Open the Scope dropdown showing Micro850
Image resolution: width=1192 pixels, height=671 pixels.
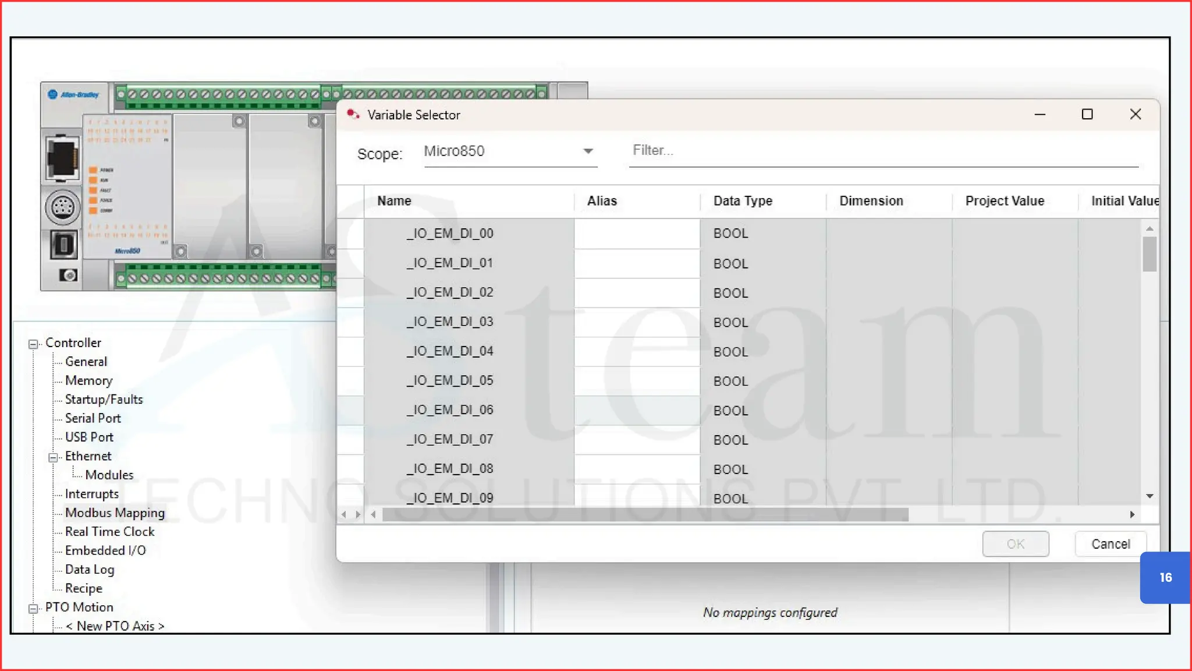[x=588, y=151]
